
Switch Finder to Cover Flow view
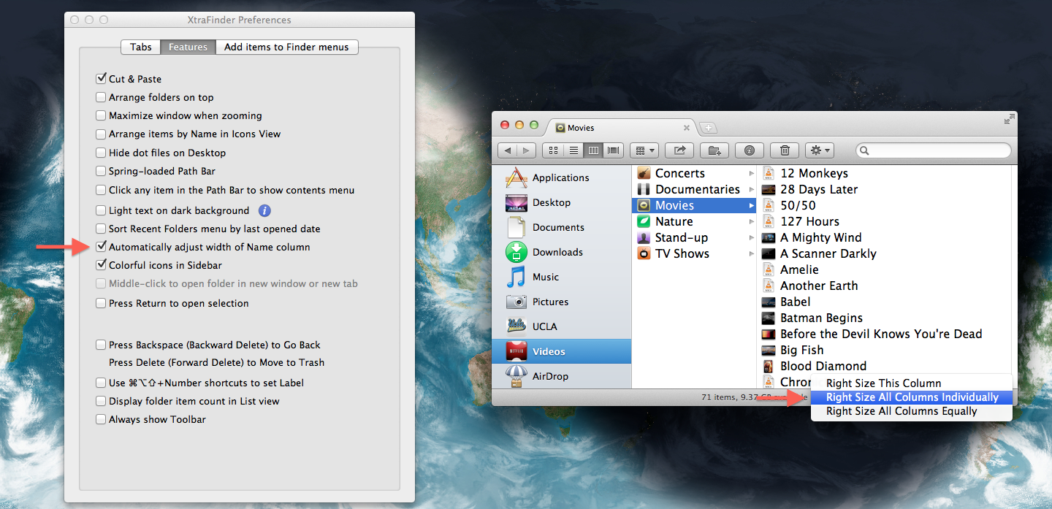[x=613, y=150]
